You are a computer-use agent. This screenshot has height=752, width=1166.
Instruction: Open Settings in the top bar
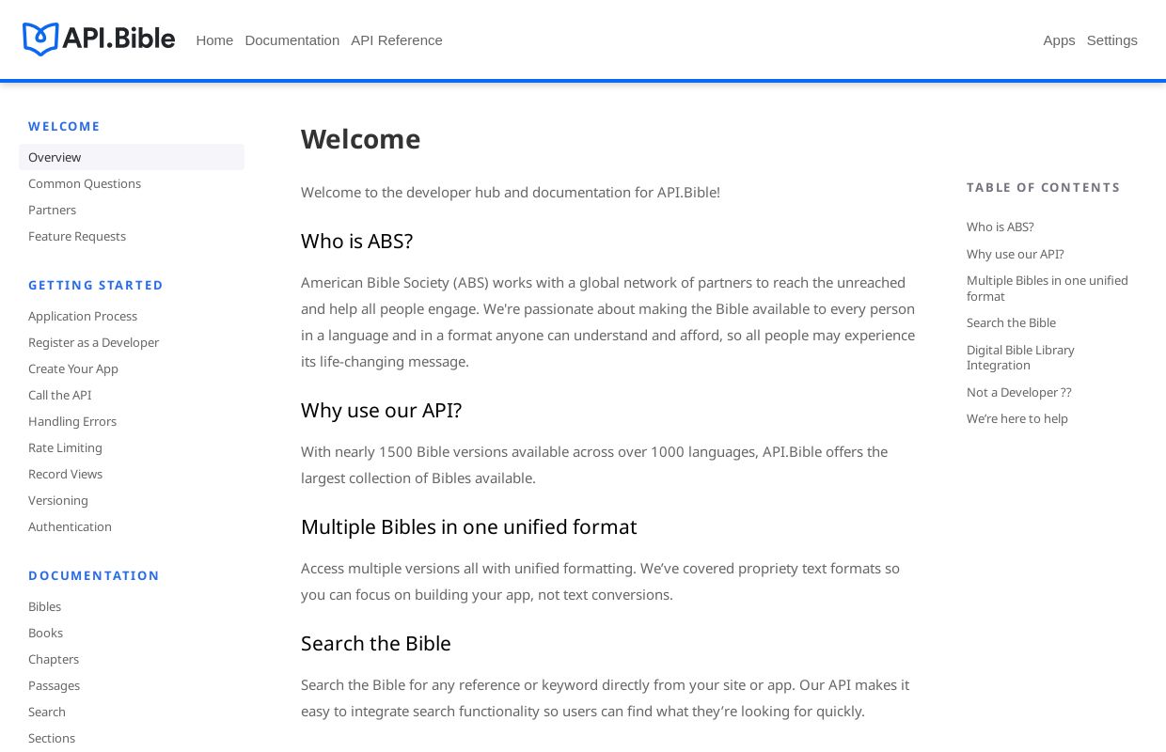click(x=1112, y=40)
